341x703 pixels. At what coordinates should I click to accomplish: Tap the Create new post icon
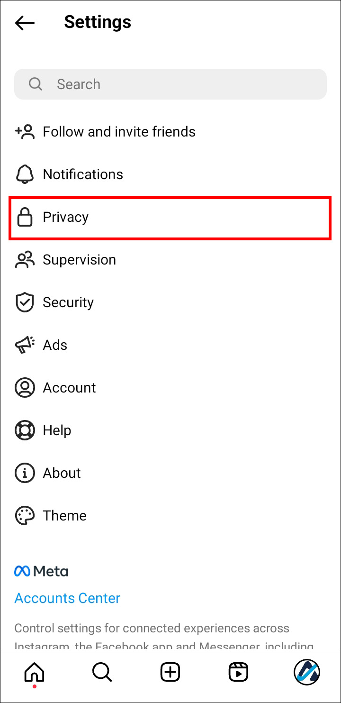[x=170, y=672]
